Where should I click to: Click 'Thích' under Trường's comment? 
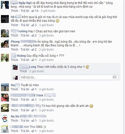14,35
